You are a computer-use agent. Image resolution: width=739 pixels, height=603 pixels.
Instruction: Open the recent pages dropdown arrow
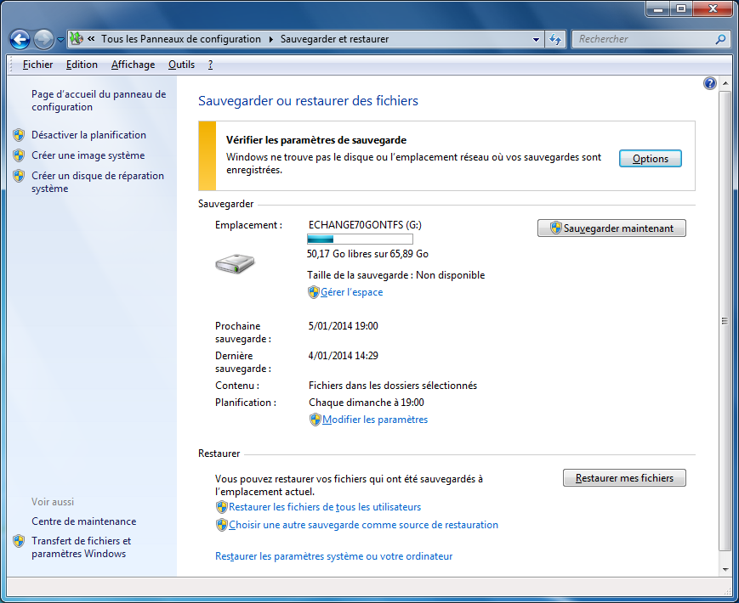60,40
